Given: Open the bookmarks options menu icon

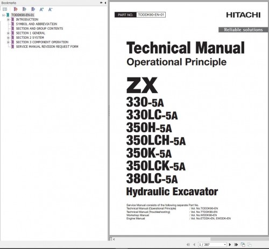Looking at the screenshot, I should point(5,9).
